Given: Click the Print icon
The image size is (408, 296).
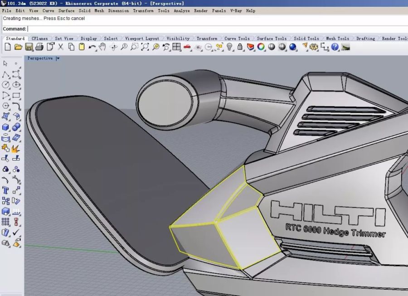Looking at the screenshot, I should click(39, 47).
